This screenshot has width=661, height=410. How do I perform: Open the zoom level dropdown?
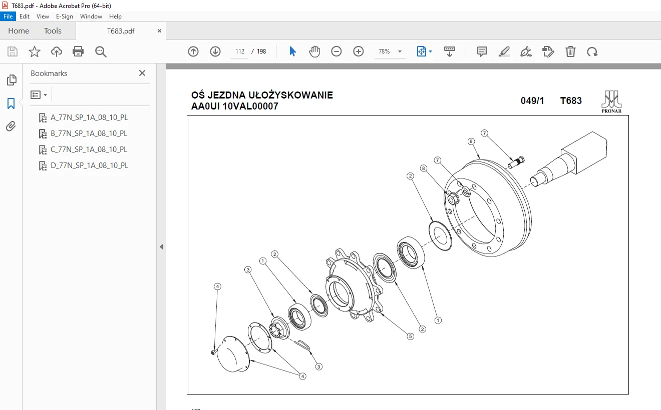click(400, 51)
